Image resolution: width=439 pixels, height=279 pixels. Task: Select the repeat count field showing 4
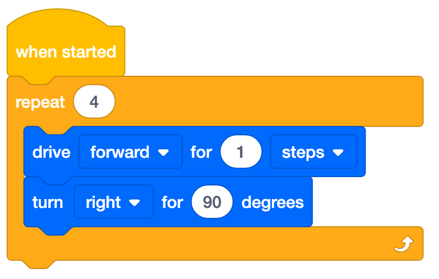pyautogui.click(x=94, y=102)
